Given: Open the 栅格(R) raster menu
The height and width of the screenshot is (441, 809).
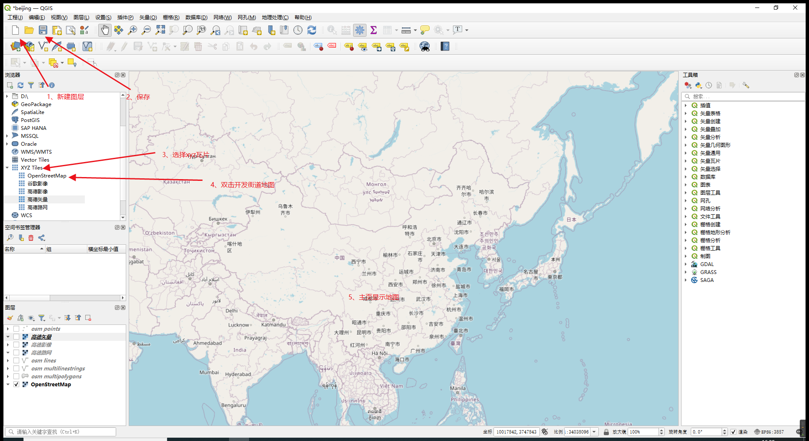Looking at the screenshot, I should pyautogui.click(x=171, y=17).
